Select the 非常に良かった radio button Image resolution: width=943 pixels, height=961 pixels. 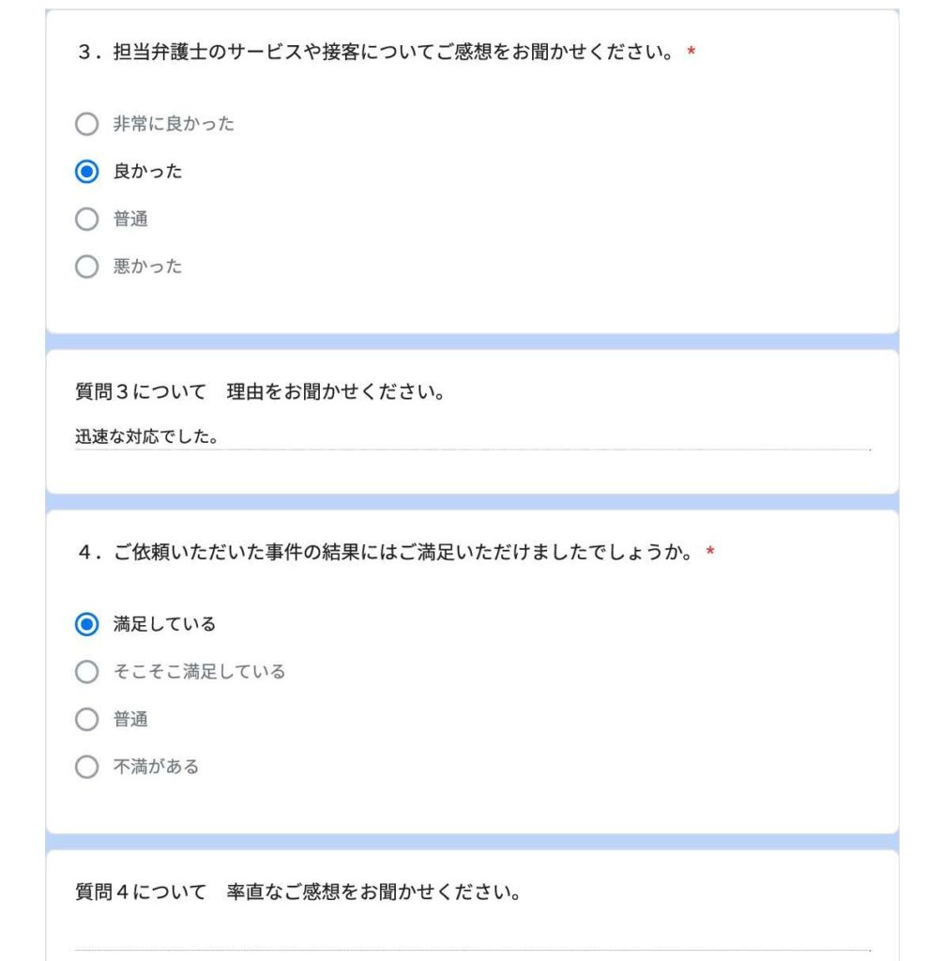coord(86,124)
